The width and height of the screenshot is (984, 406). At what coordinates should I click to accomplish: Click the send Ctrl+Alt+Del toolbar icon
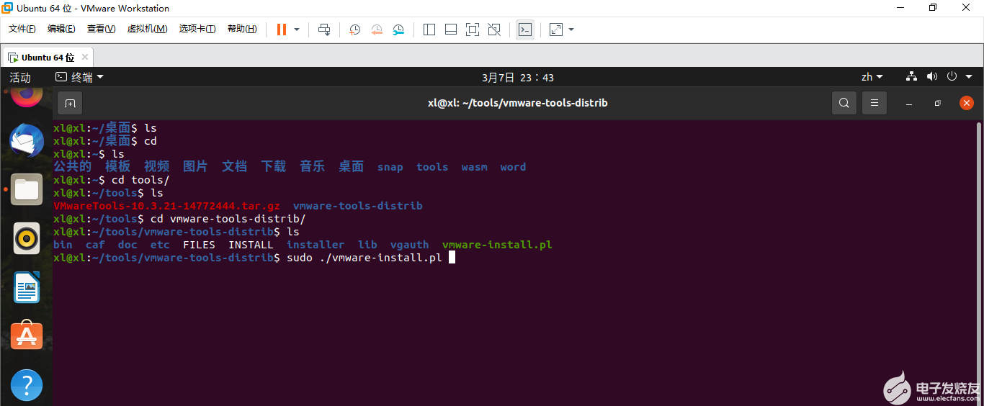(324, 30)
